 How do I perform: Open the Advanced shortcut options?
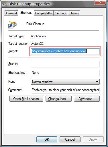(x=87, y=99)
